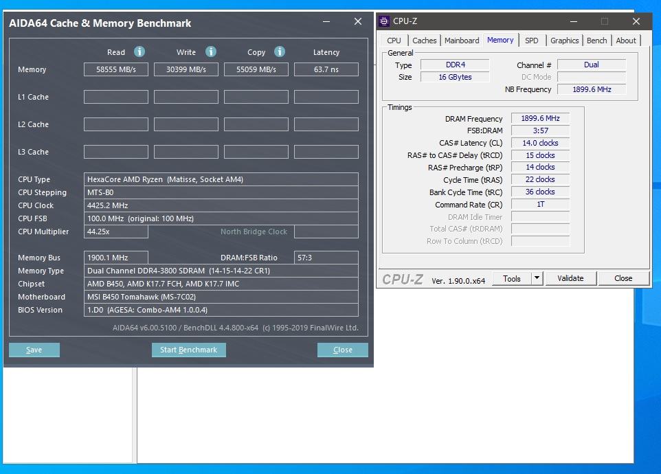Select the Mainboard tab in CPU-Z
This screenshot has width=661, height=474.
click(x=462, y=41)
